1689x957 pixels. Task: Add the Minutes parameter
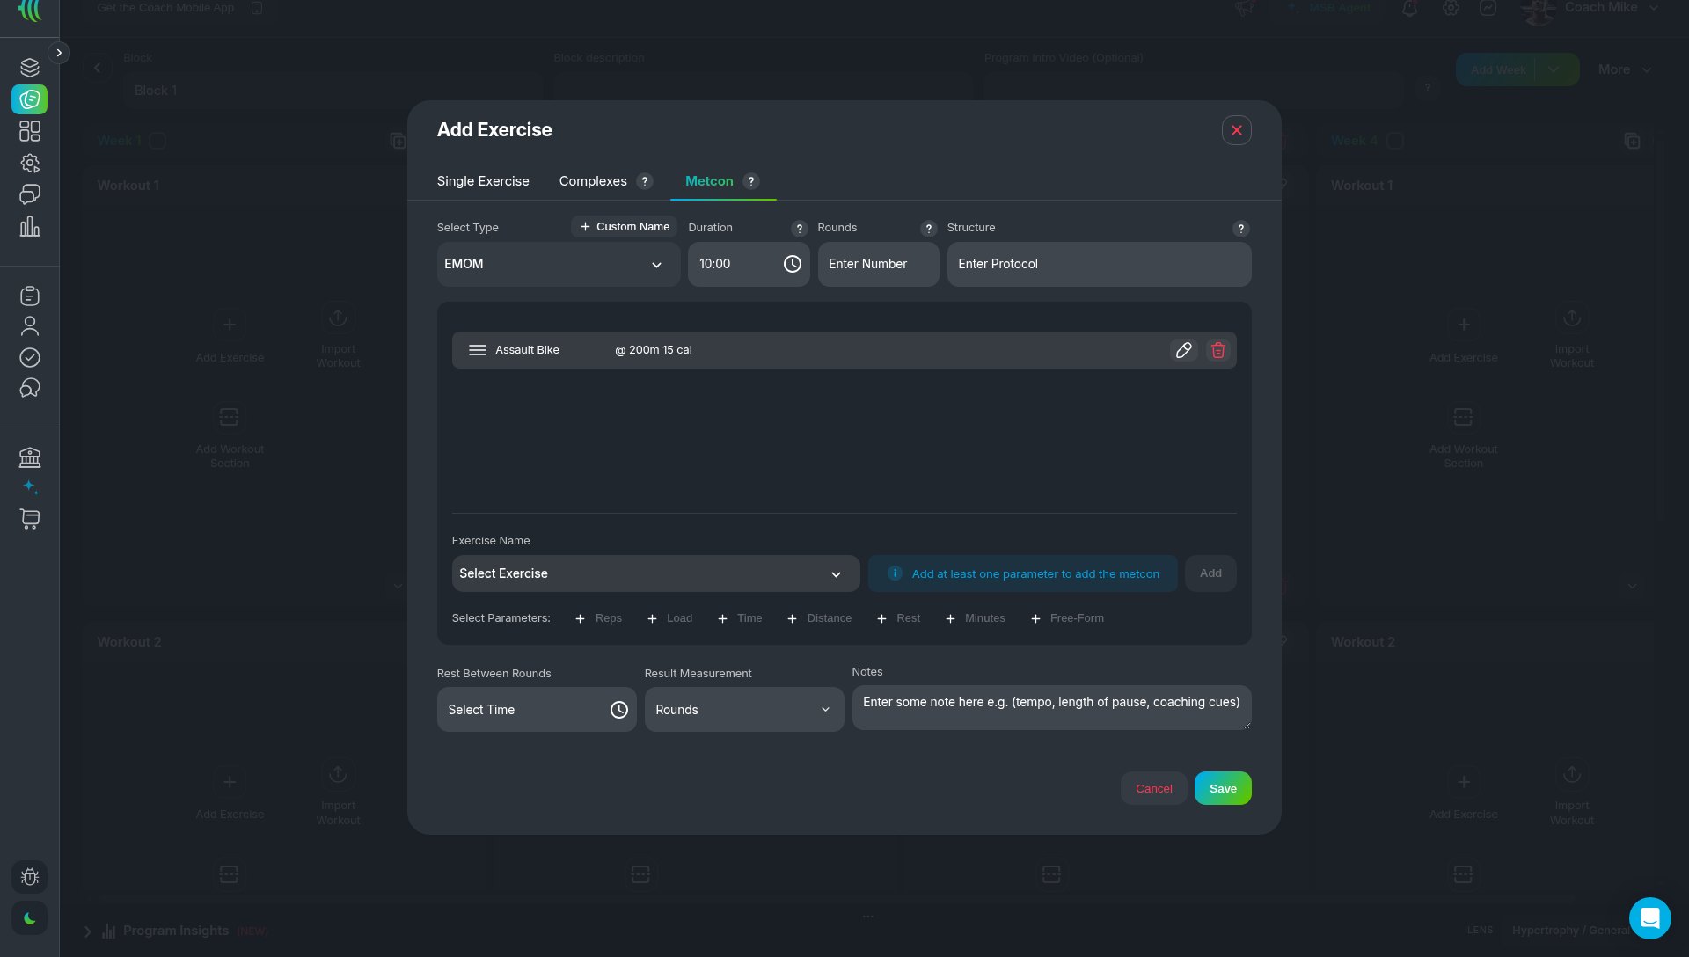pos(975,618)
